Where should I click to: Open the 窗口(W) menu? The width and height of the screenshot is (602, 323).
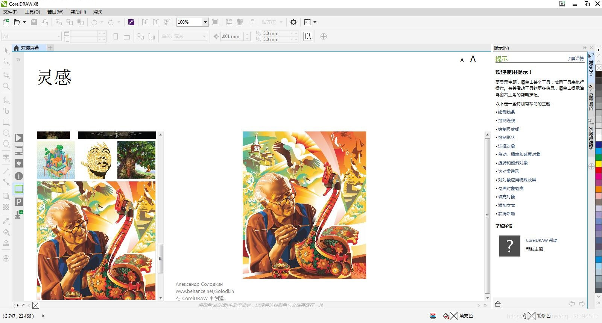[55, 12]
